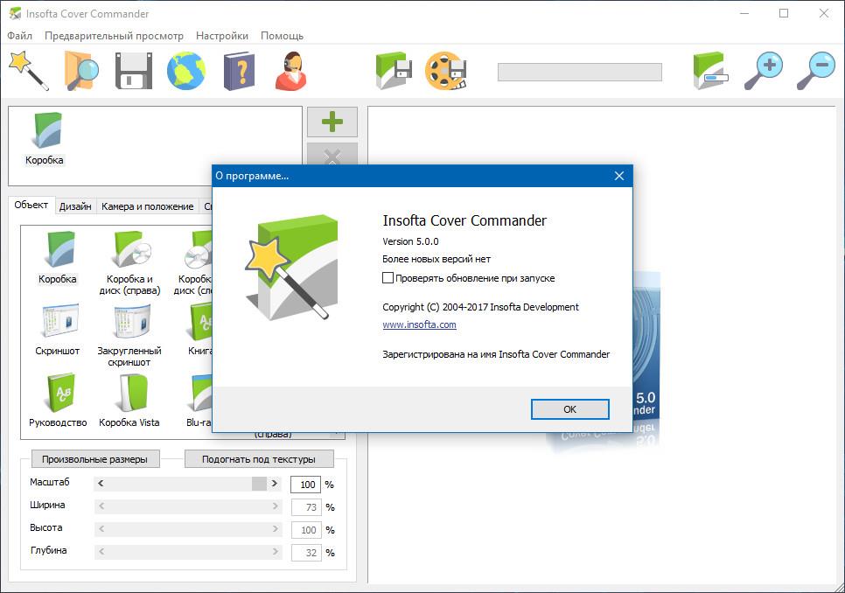The image size is (845, 593).
Task: Open the help book with question mark
Action: (239, 71)
